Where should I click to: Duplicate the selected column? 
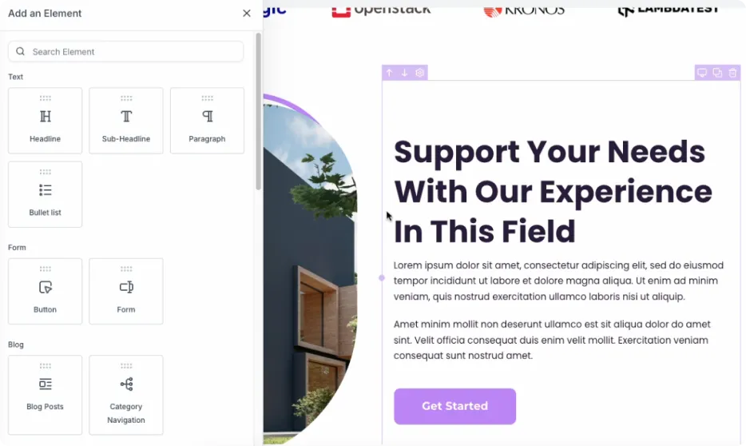tap(717, 73)
